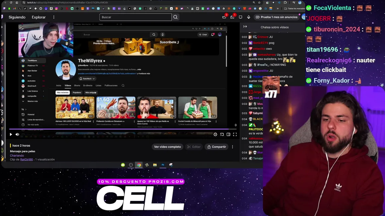Viewport: 385px width, 216px height.
Task: Bookmark this page with star icon
Action: click(259, 2)
